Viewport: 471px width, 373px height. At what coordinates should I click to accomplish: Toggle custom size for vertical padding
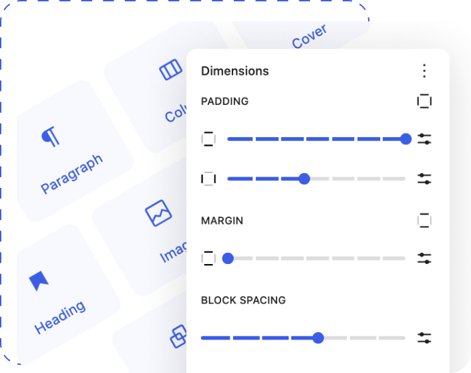tap(424, 139)
